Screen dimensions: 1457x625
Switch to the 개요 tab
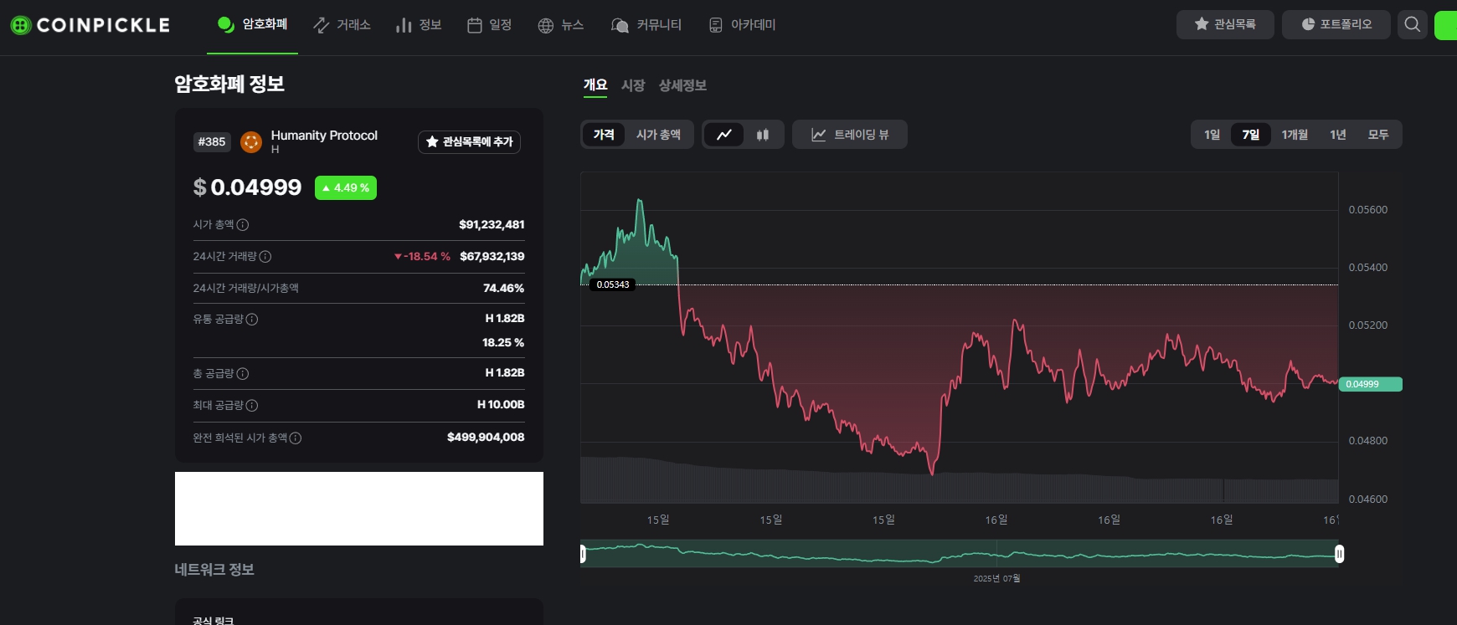(595, 85)
